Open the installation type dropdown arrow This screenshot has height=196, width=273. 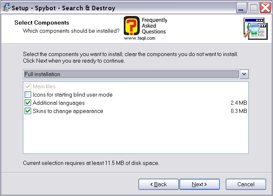click(244, 74)
